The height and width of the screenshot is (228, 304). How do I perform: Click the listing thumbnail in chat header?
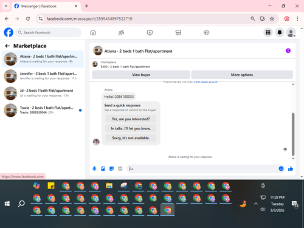pyautogui.click(x=98, y=50)
